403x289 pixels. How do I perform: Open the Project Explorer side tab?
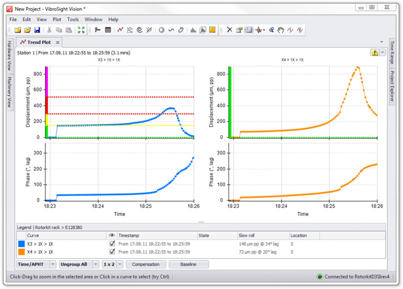coord(392,86)
